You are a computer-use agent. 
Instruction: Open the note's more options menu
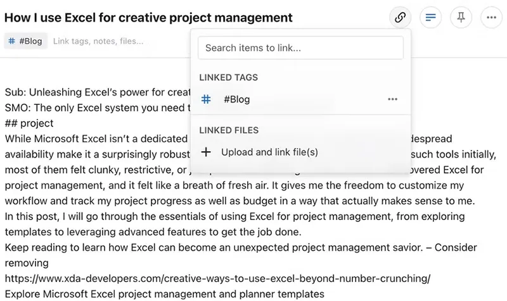492,18
